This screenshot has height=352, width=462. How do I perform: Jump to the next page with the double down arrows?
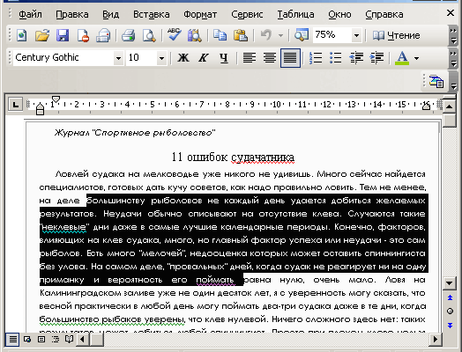coord(450,325)
